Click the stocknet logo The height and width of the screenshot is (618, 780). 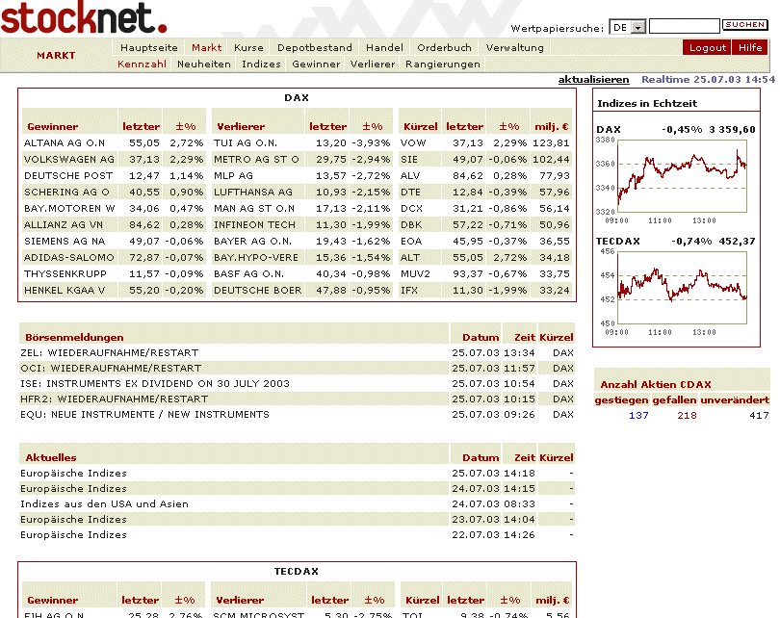pyautogui.click(x=84, y=18)
